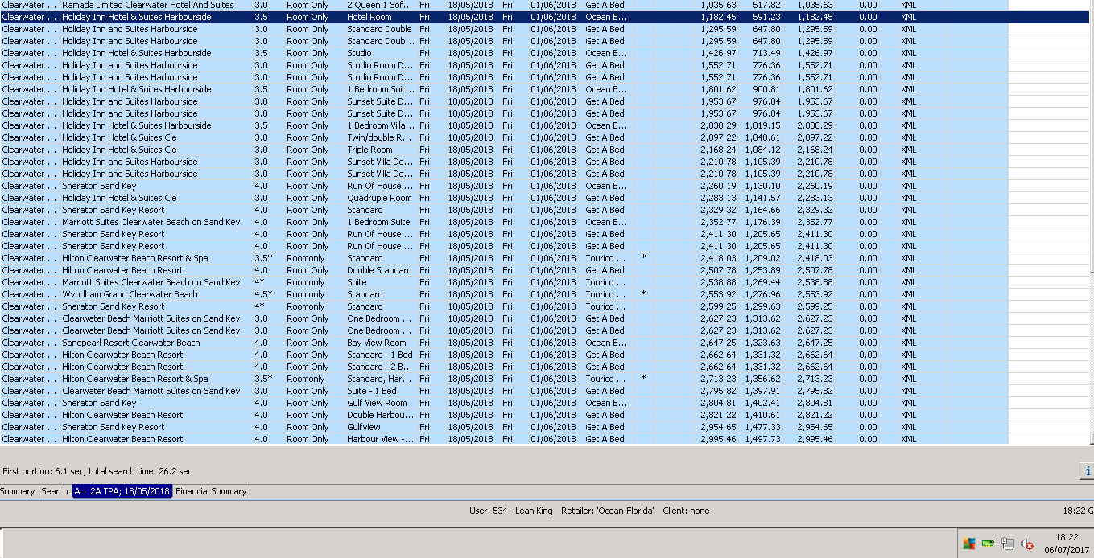Select the Twin/double R... room row

click(504, 137)
